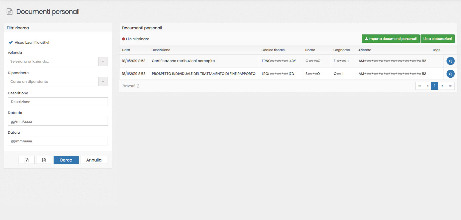
Task: Sort by the Data column header
Action: point(126,50)
